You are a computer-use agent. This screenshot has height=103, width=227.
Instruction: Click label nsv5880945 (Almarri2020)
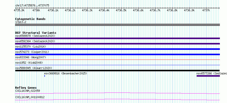(34, 68)
